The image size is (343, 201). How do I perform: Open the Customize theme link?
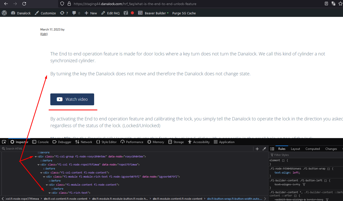pos(45,13)
